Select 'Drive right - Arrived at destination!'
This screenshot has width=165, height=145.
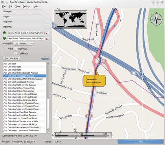click(x=25, y=130)
